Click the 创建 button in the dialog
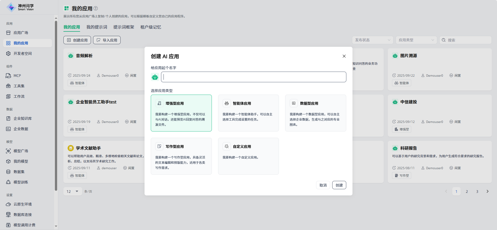497x230 pixels. [339, 185]
